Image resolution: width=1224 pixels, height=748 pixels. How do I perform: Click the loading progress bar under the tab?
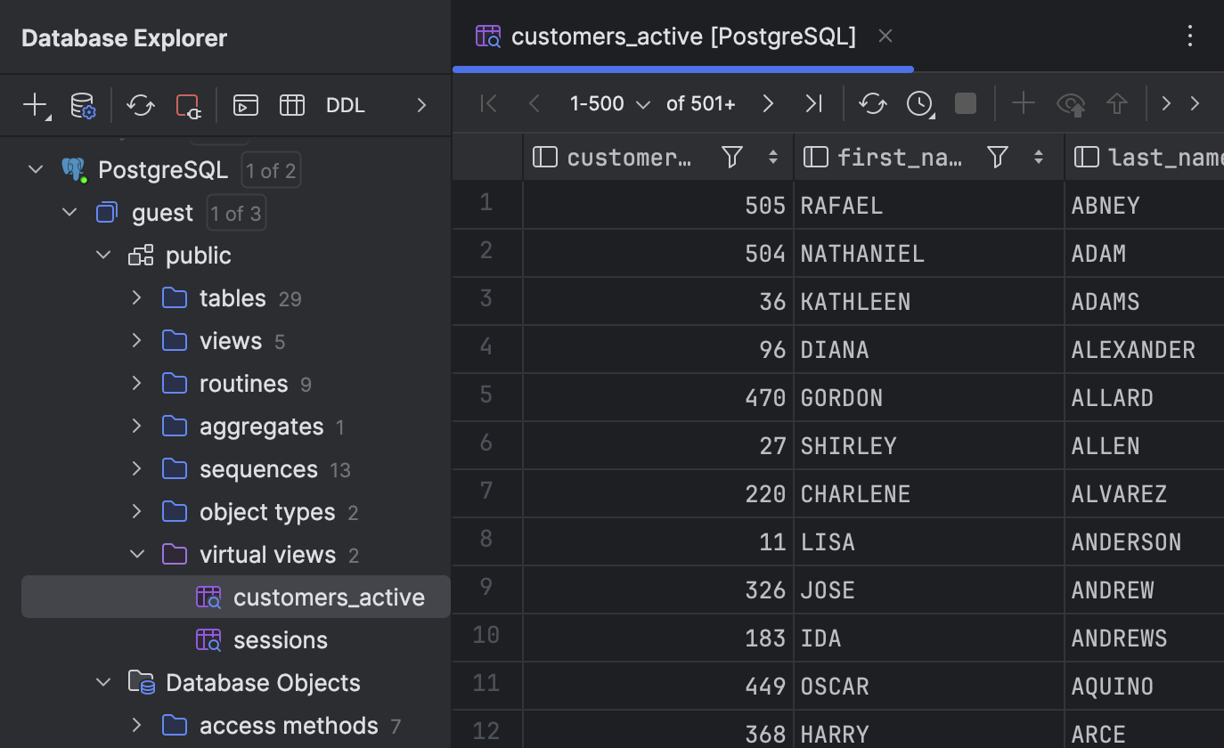click(683, 69)
